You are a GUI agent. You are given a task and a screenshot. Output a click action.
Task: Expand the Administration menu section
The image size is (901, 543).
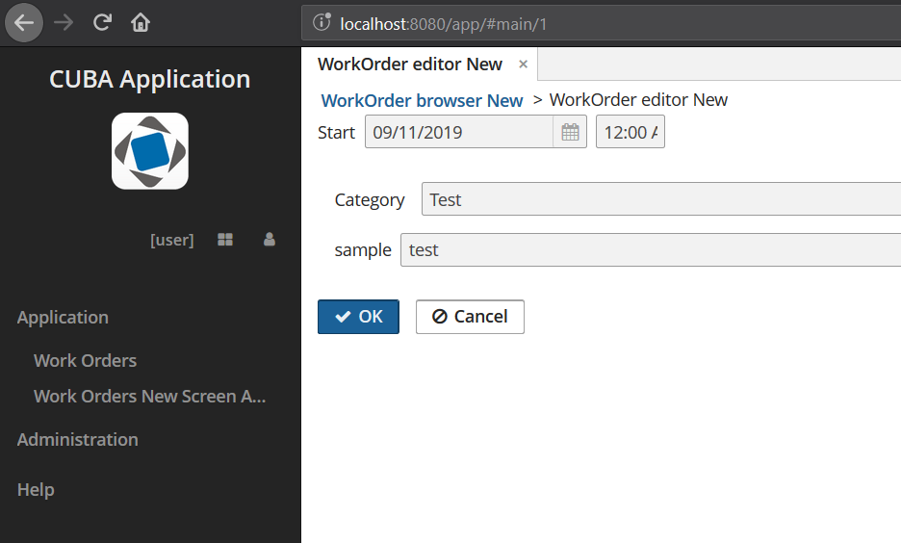(x=78, y=440)
